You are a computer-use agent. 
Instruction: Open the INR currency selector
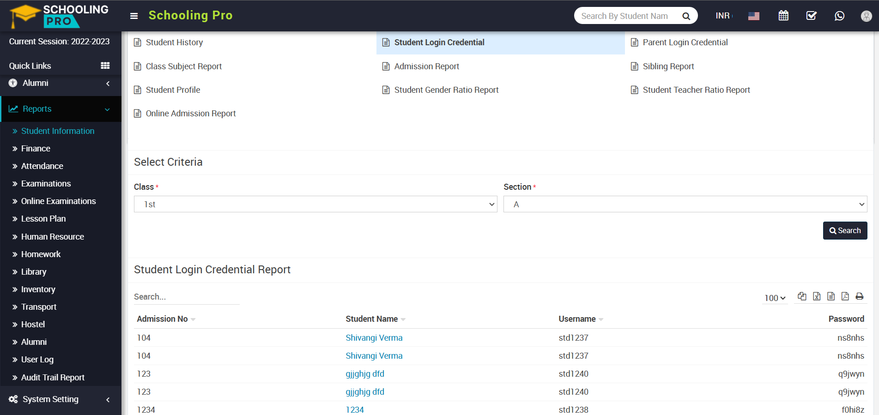coord(723,16)
